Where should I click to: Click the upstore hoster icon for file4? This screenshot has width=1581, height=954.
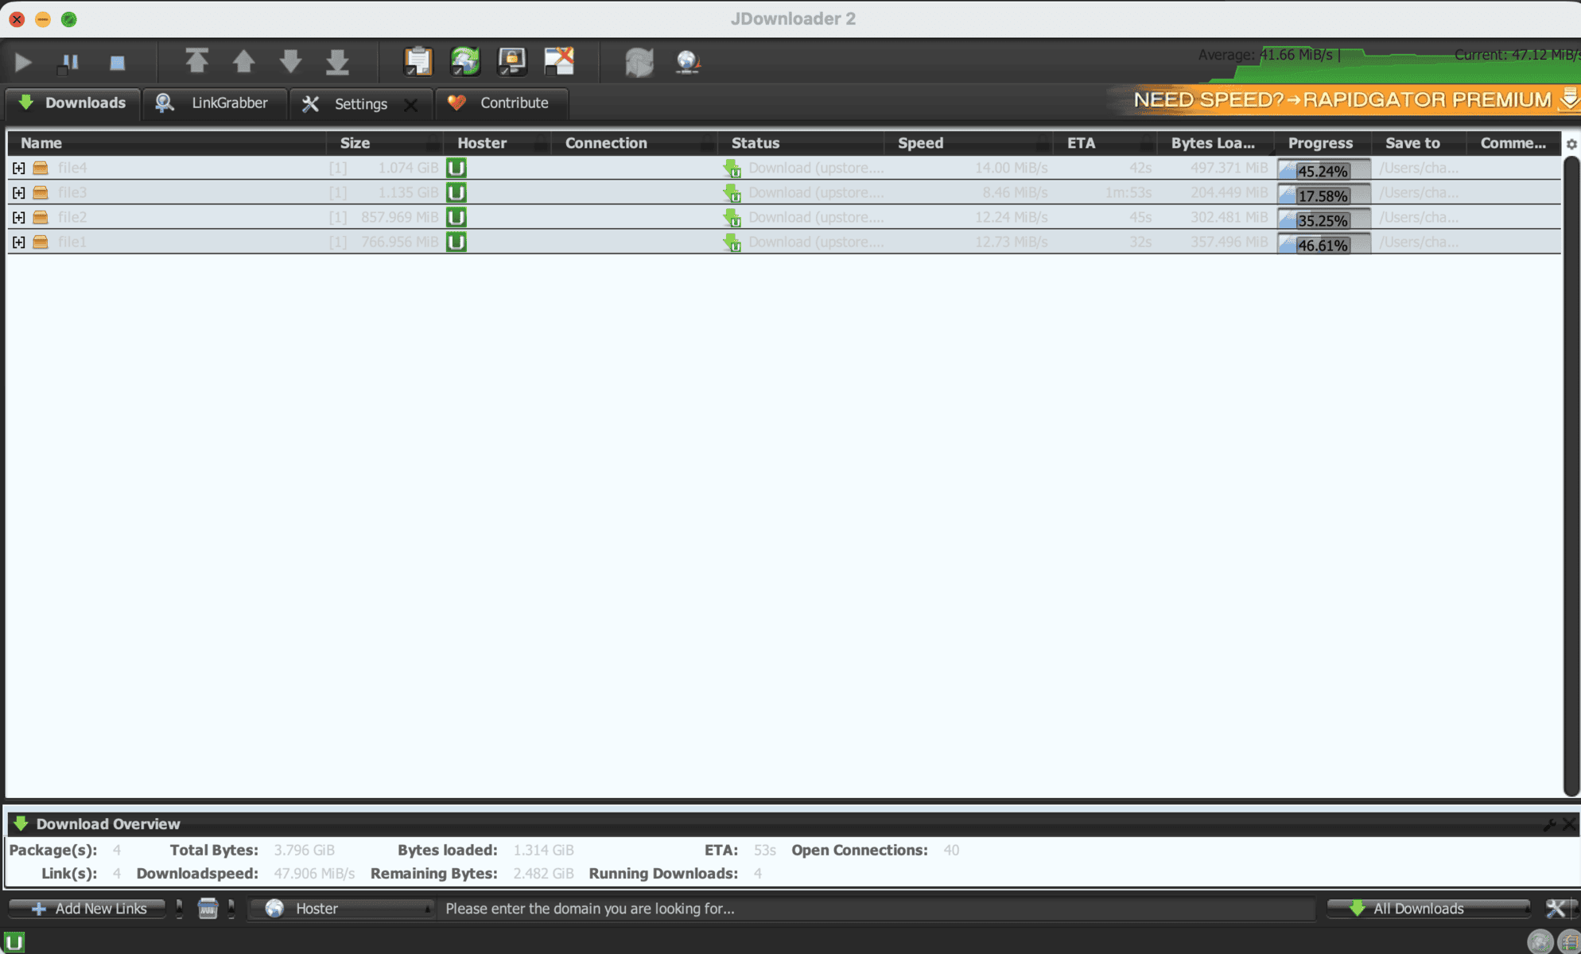point(456,168)
